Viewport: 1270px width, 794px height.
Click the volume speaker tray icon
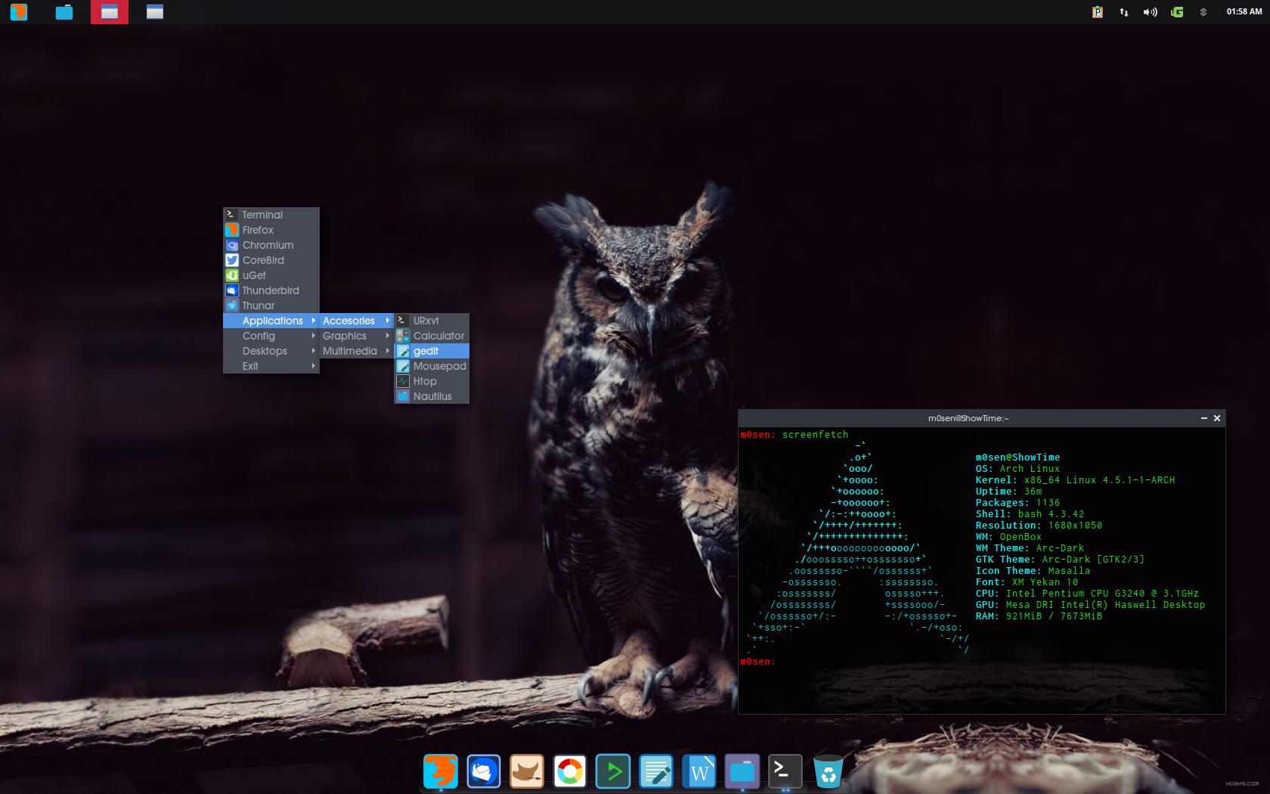(1151, 12)
